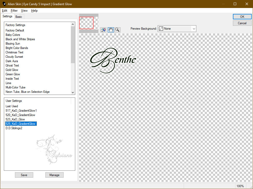Select 523_KaD_Glow user setting

click(x=15, y=119)
